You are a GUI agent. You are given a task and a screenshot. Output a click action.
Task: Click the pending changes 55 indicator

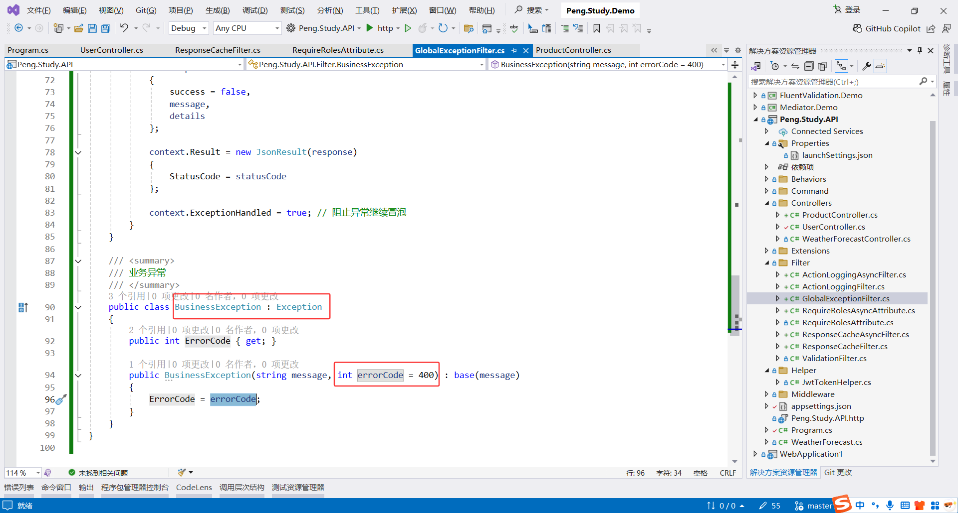(x=770, y=506)
